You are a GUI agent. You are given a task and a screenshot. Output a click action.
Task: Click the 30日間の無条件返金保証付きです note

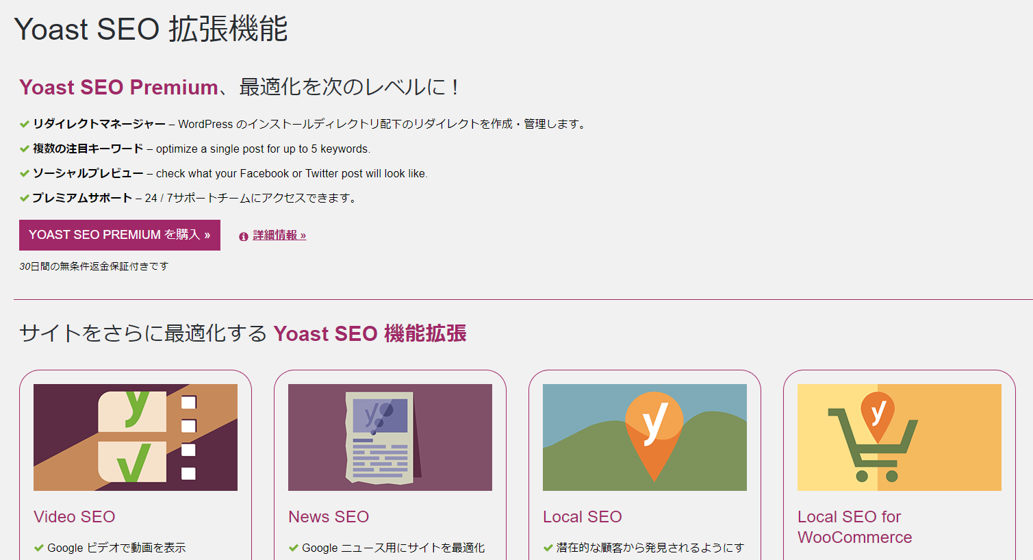pos(94,266)
